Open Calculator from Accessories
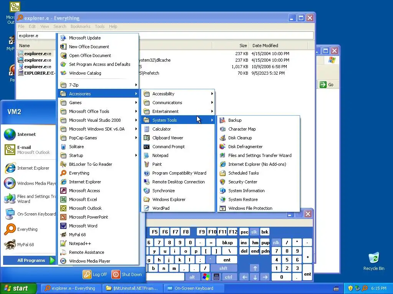393x294 pixels. (178, 129)
